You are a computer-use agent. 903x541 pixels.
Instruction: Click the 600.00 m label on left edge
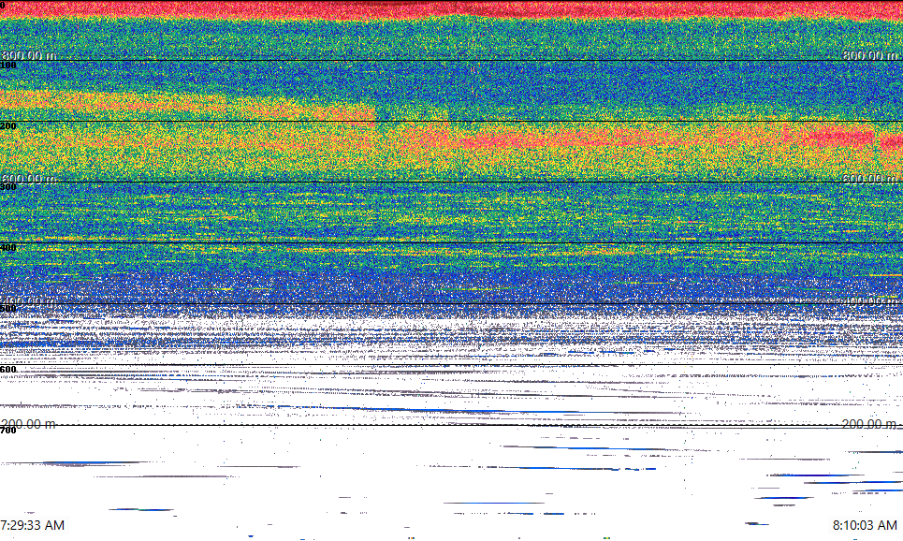point(29,179)
